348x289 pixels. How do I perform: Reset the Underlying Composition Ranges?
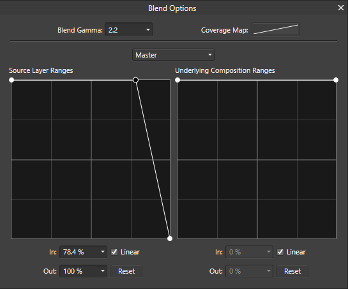click(x=292, y=271)
